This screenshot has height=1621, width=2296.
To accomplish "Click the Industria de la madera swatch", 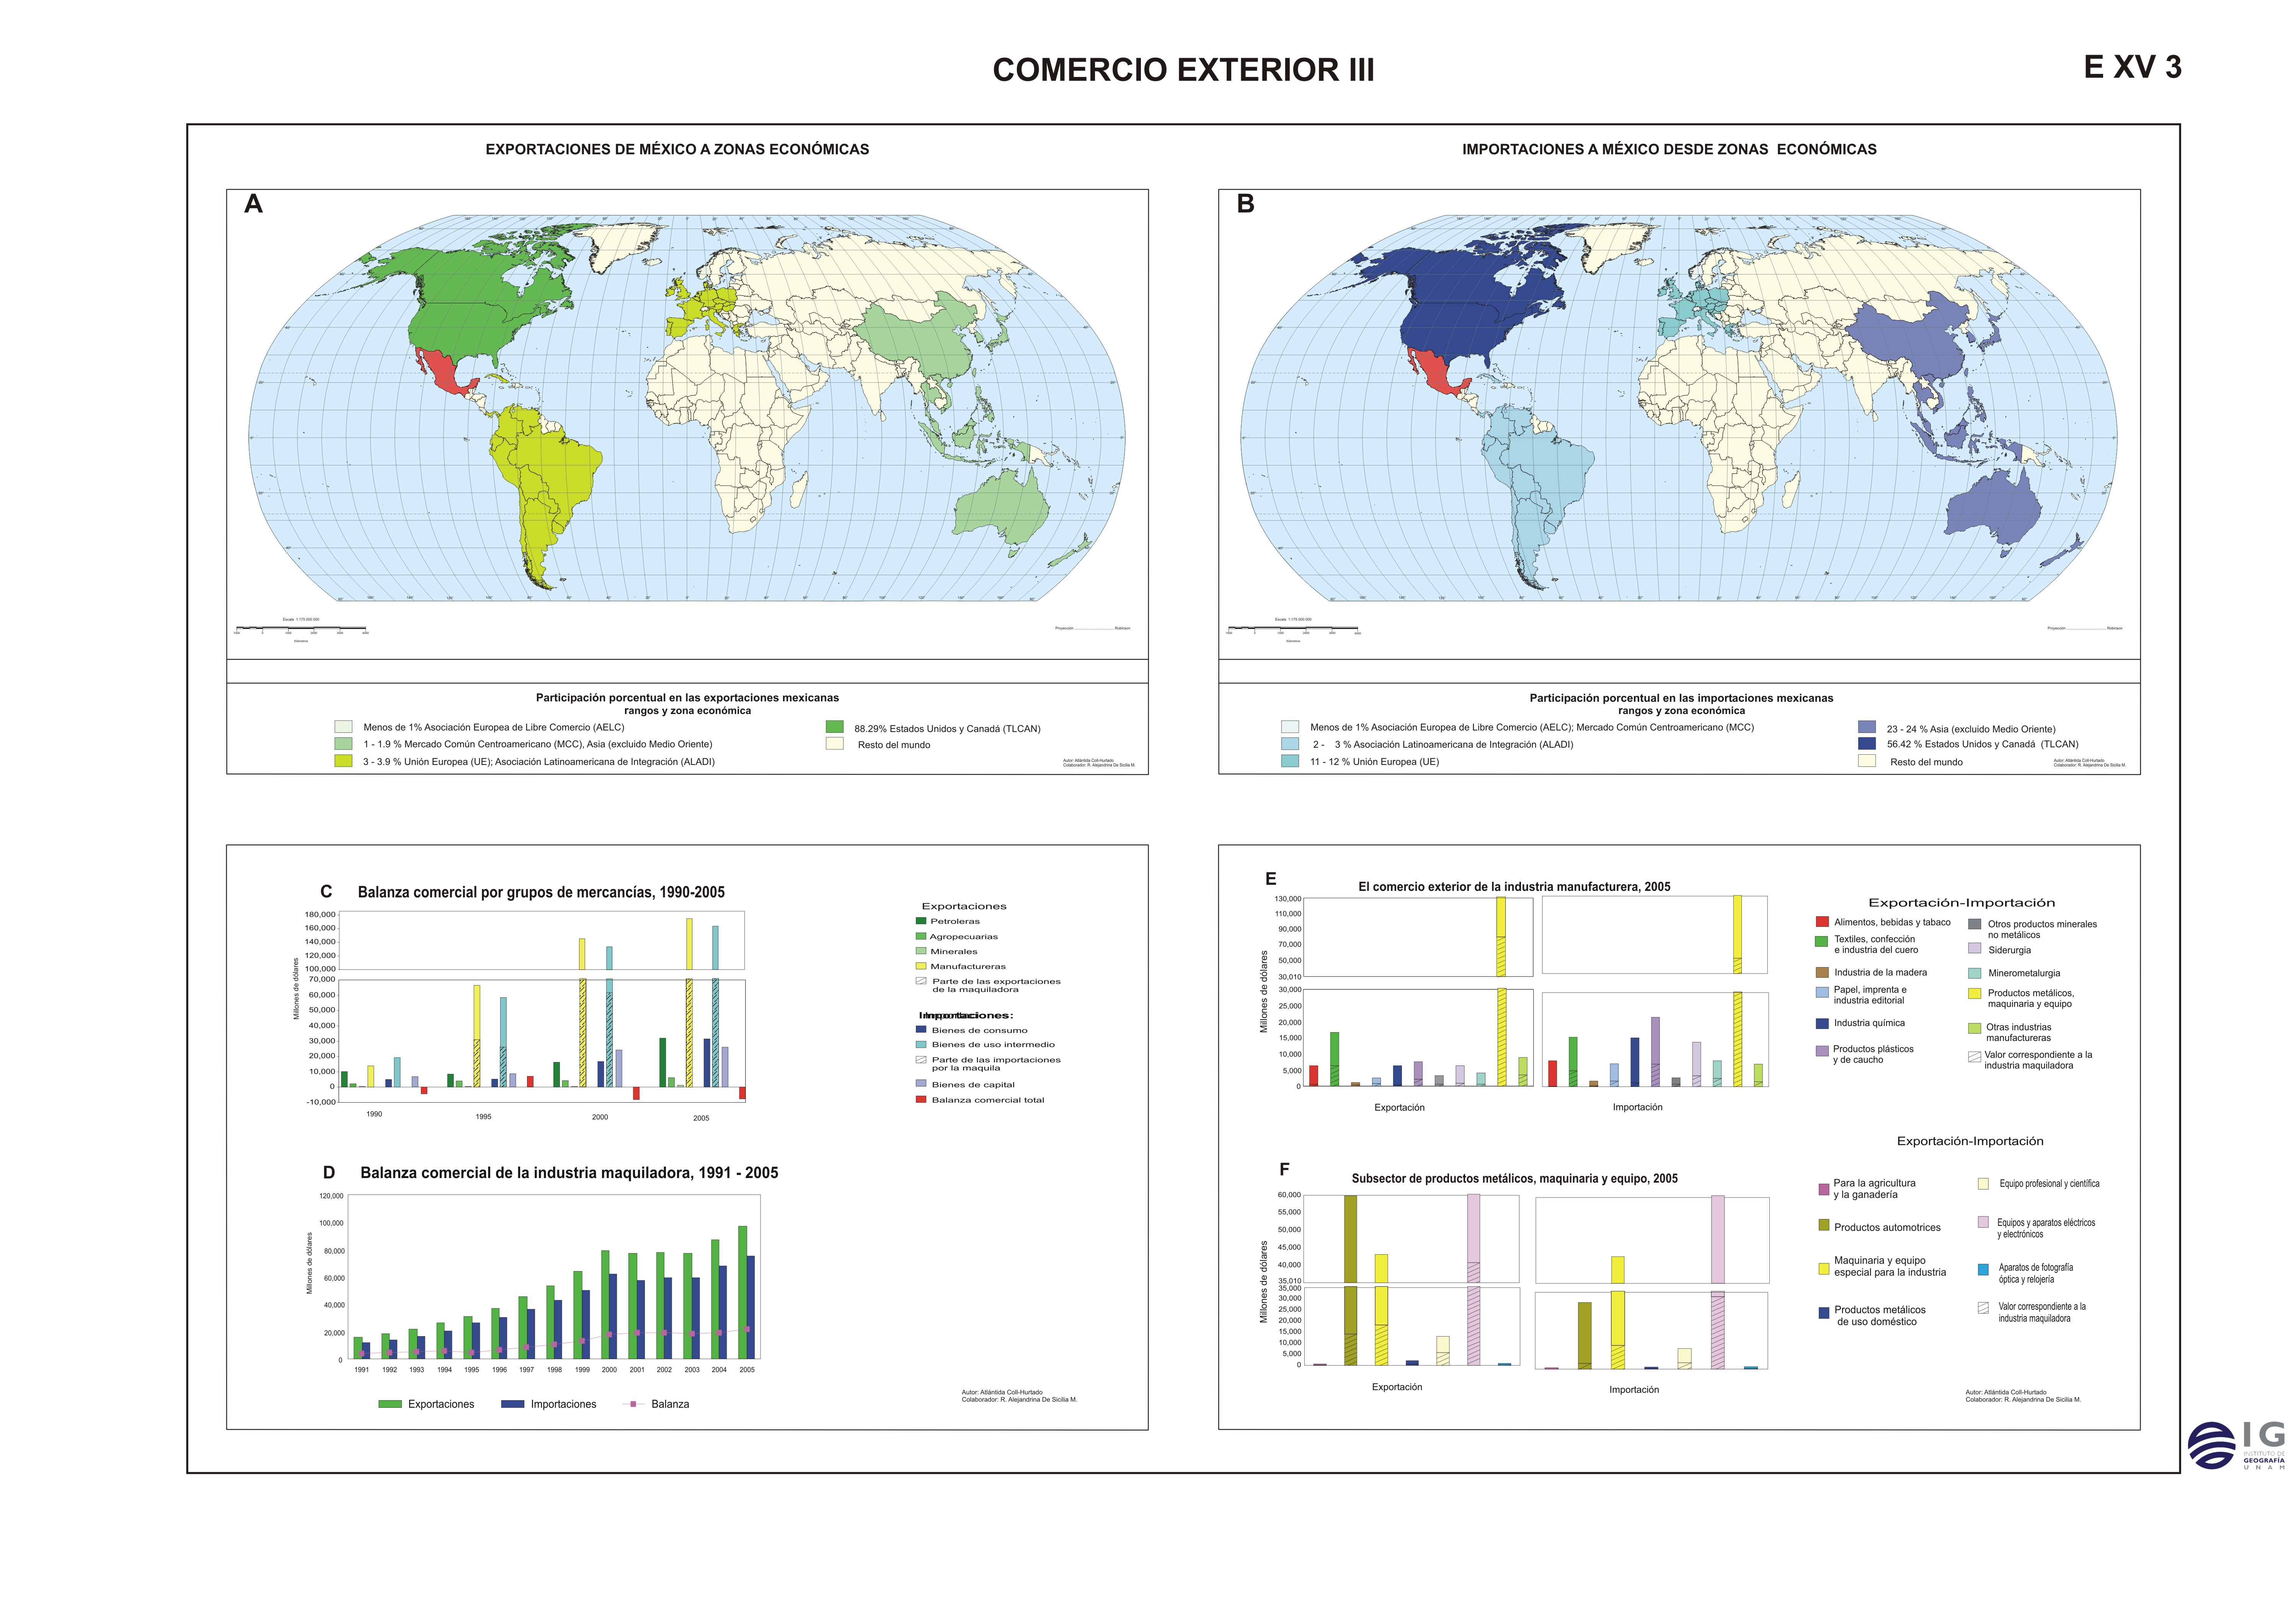I will tap(1822, 972).
